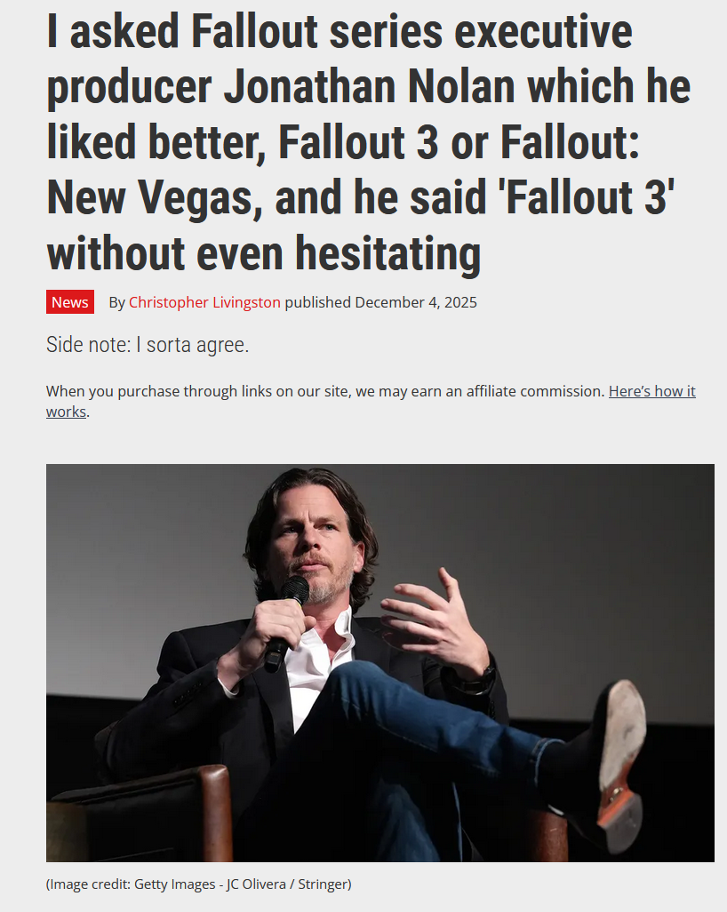Click the word 'works' in the underlined link
The height and width of the screenshot is (912, 727).
point(67,412)
